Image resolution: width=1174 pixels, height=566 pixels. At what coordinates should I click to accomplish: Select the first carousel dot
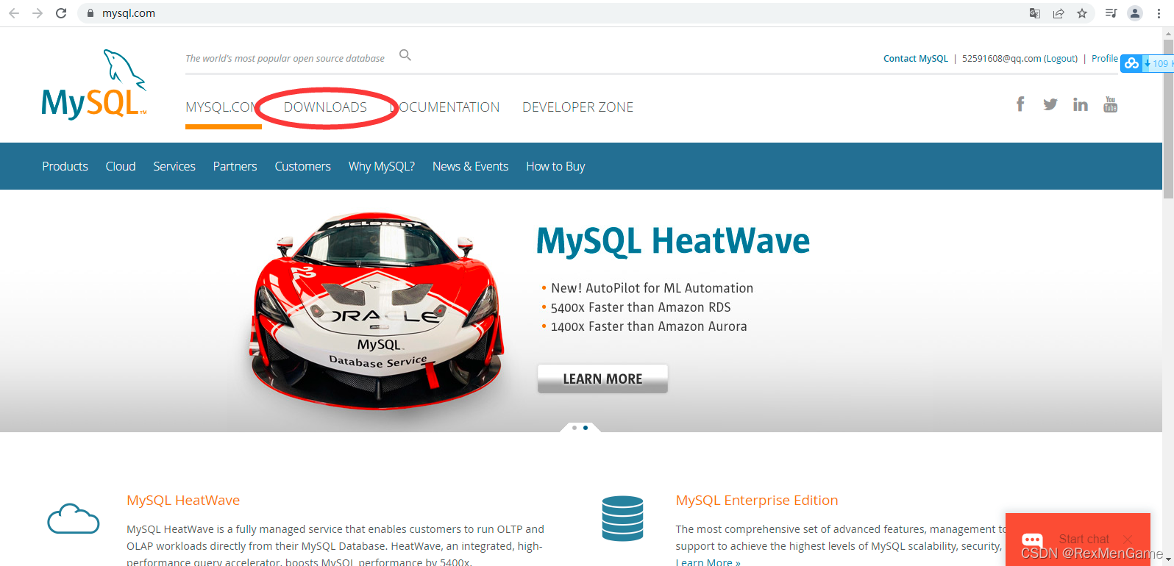point(574,427)
